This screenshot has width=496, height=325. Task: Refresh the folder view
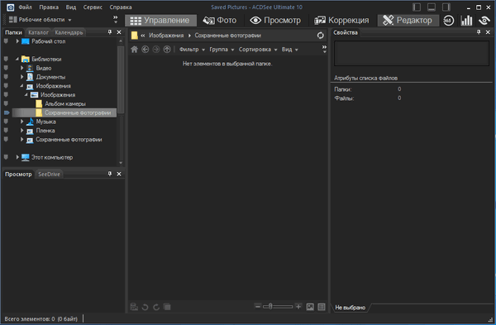[x=321, y=36]
